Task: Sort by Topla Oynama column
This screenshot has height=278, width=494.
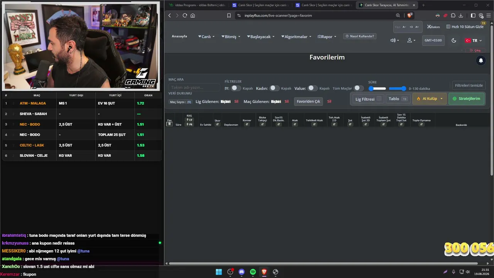Action: coord(421,124)
